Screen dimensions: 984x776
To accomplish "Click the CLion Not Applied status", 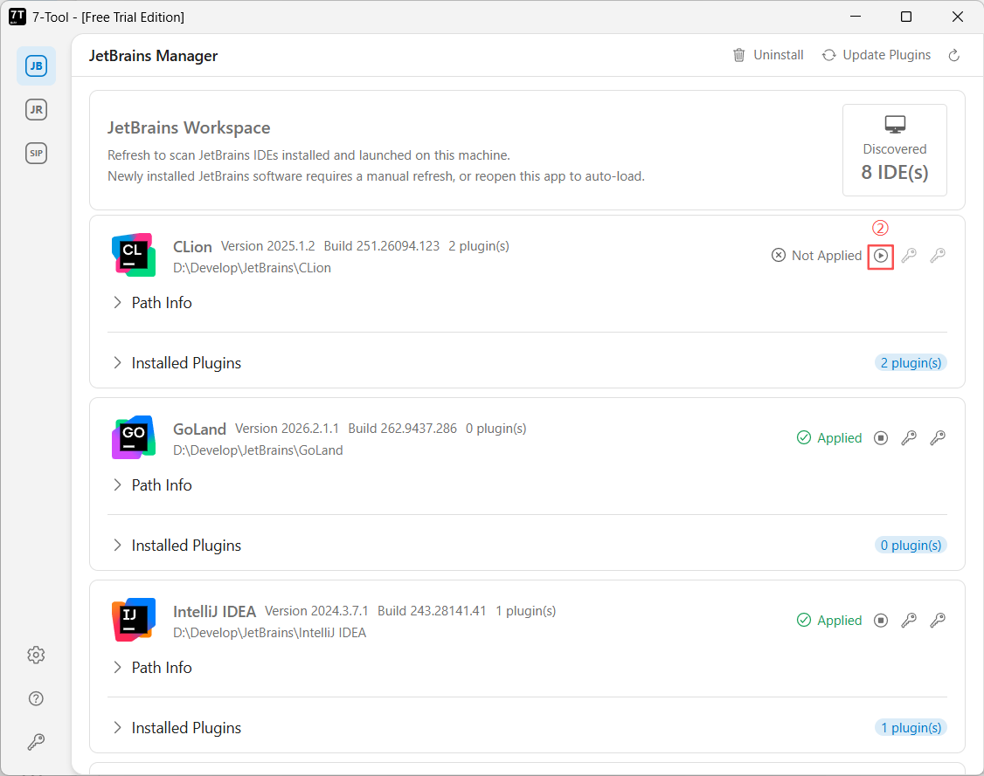I will pyautogui.click(x=816, y=256).
